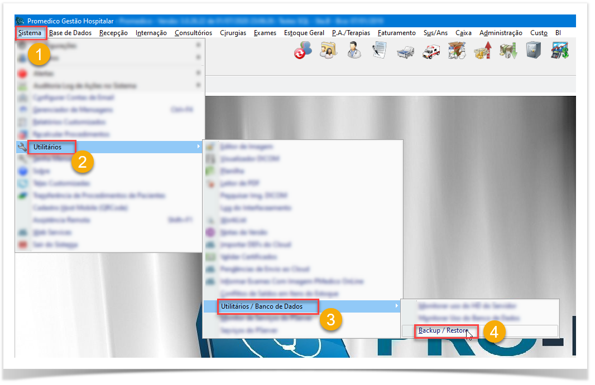Click the cash register chart icon
595x385 pixels.
tap(559, 51)
